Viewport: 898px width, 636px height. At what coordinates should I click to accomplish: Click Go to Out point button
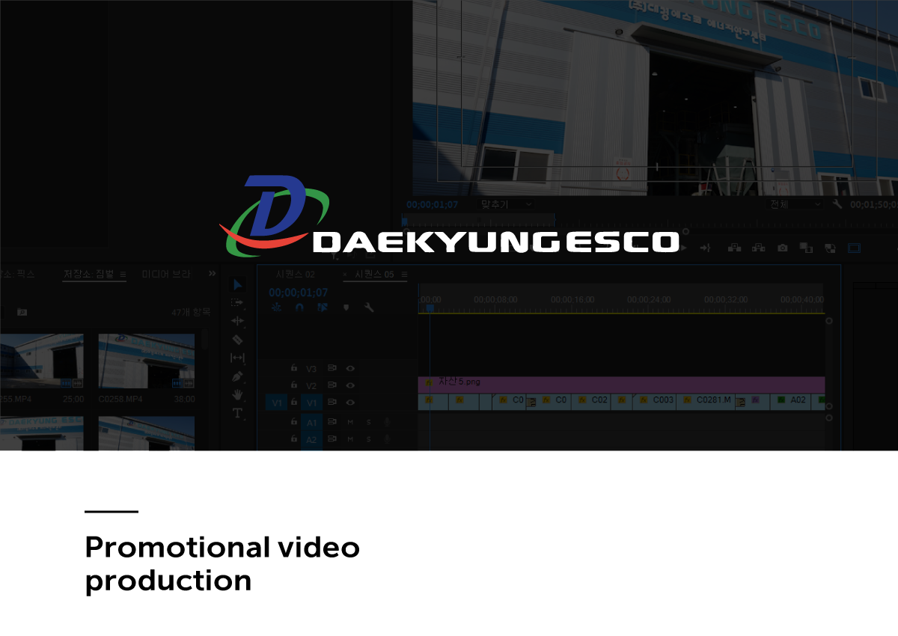705,248
